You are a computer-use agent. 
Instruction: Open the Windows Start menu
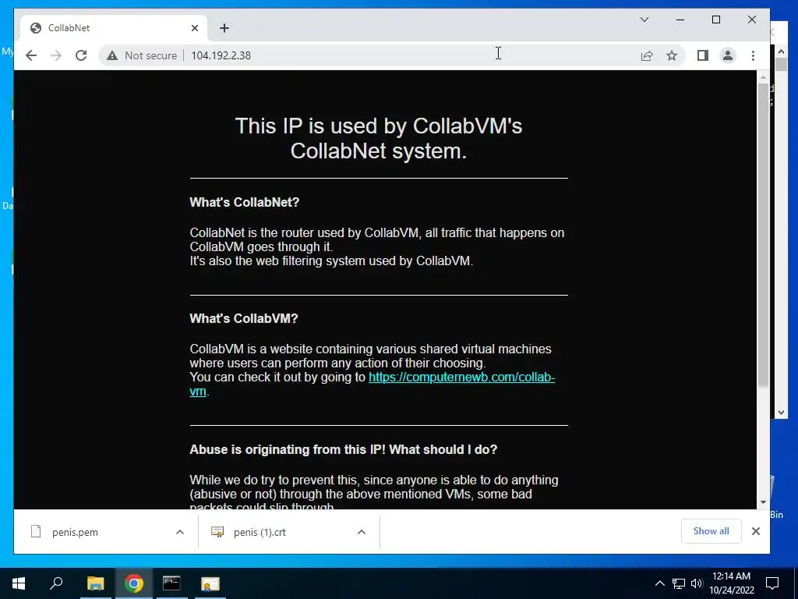19,583
